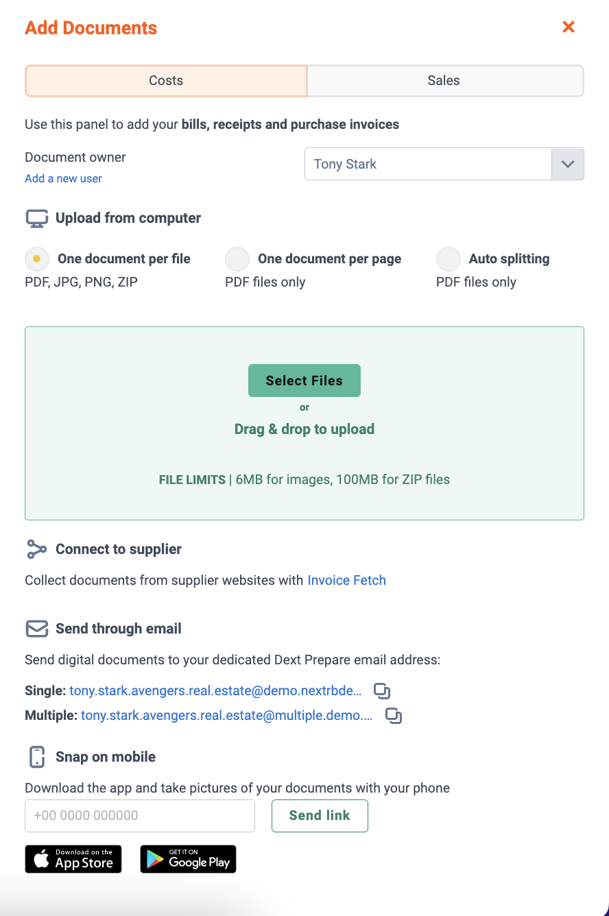Expand the Document owner dropdown arrow

tap(568, 164)
